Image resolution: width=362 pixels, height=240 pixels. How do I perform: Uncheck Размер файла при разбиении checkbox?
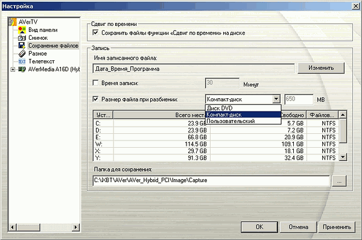95,99
